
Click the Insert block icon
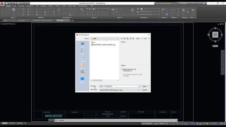coord(113,10)
